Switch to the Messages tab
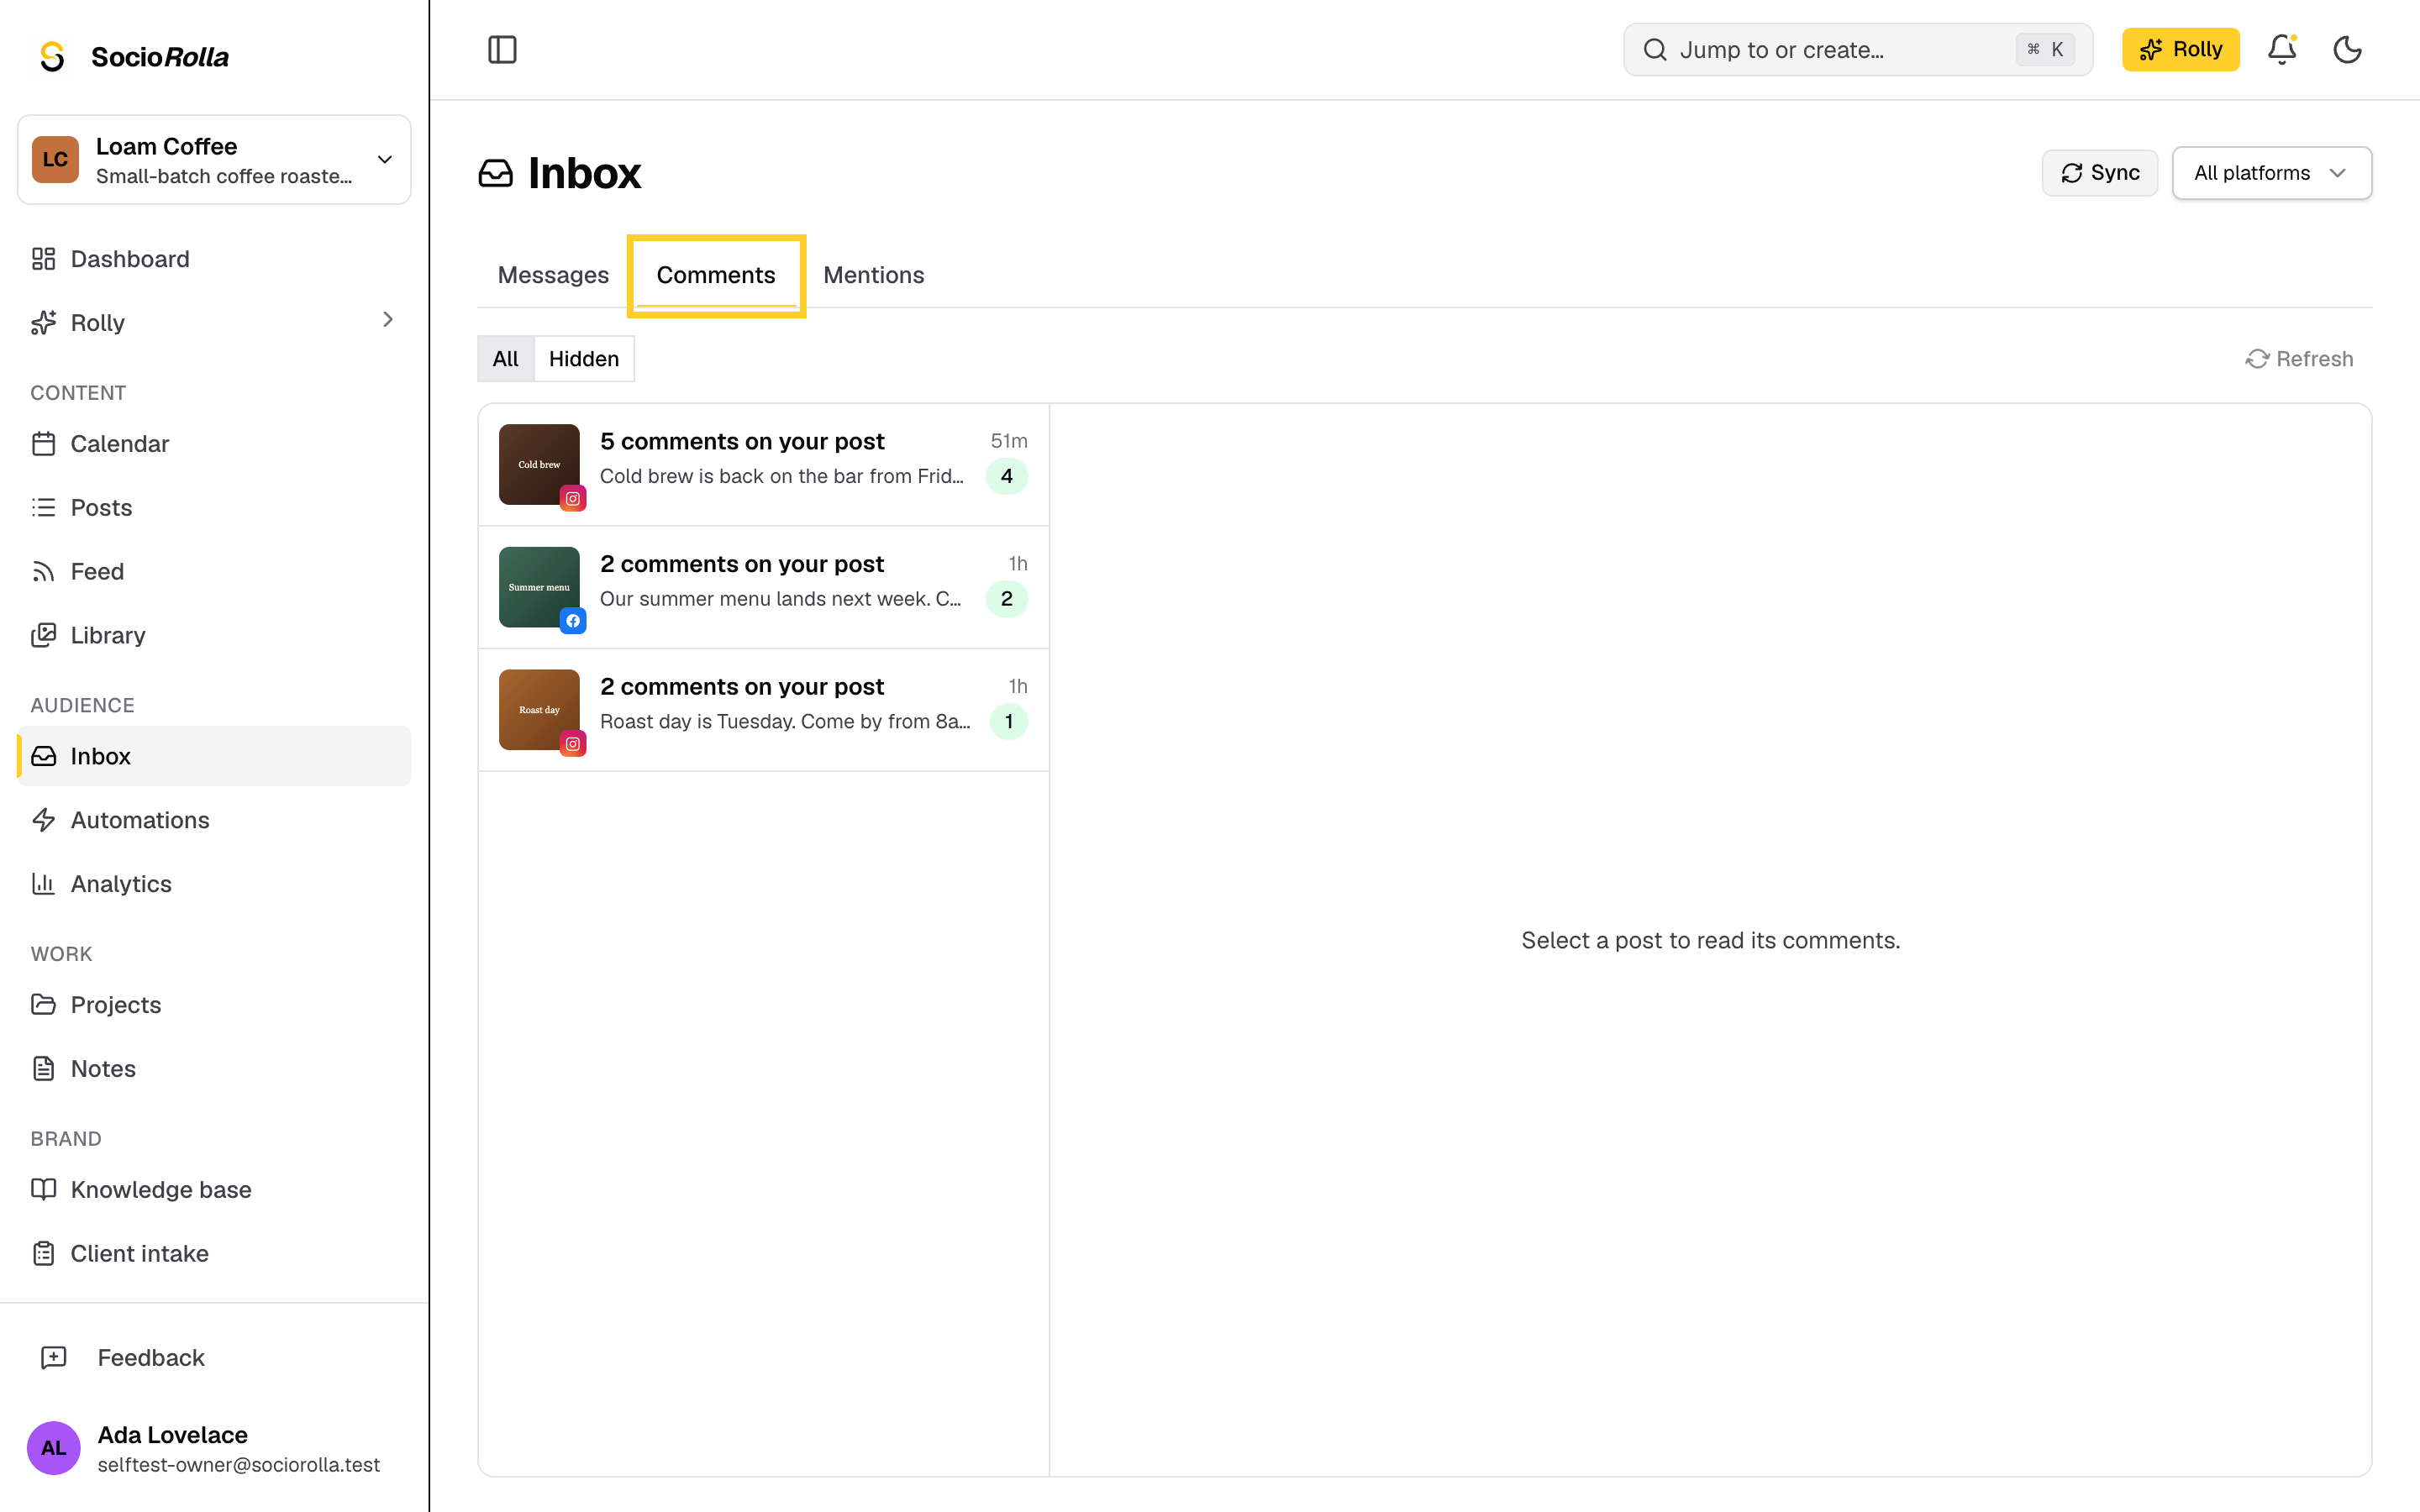This screenshot has height=1512, width=2420. [553, 275]
